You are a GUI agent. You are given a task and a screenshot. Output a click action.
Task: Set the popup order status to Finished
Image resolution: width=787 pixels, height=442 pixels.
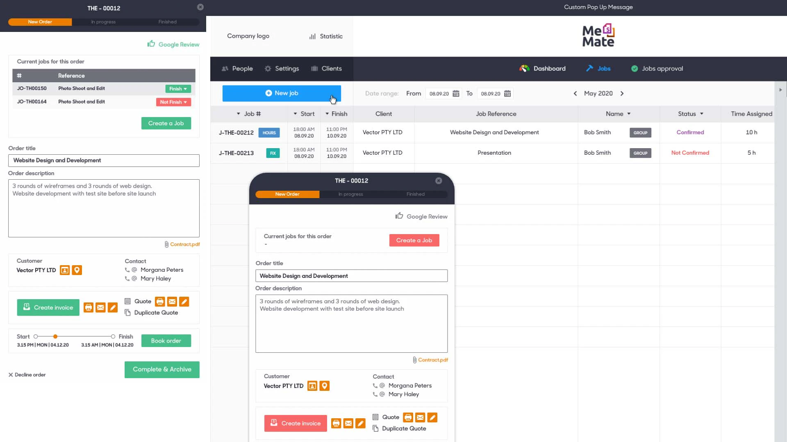coord(415,194)
